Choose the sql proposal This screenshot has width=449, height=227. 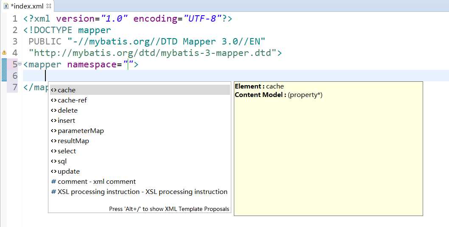tap(140, 161)
